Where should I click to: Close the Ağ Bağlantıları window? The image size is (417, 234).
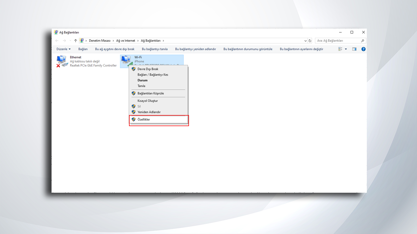pyautogui.click(x=364, y=32)
